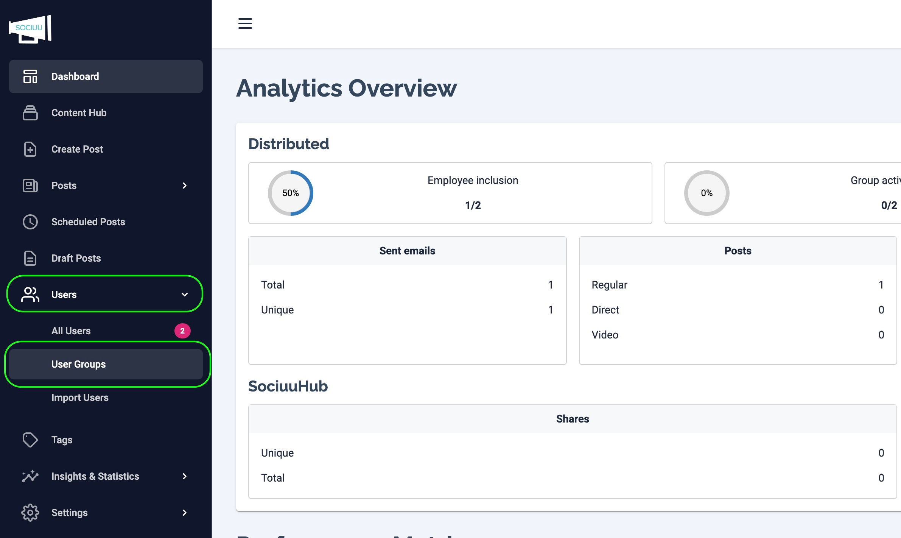Image resolution: width=901 pixels, height=538 pixels.
Task: Open the All Users submenu item
Action: [x=71, y=331]
